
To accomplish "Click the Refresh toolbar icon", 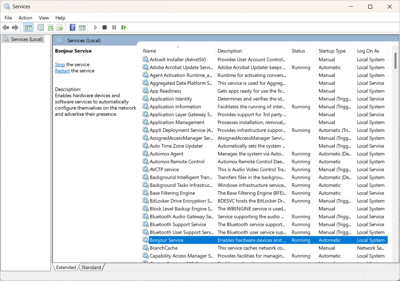I will click(50, 27).
